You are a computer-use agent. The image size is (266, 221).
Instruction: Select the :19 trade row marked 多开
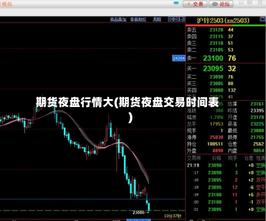[226, 195]
